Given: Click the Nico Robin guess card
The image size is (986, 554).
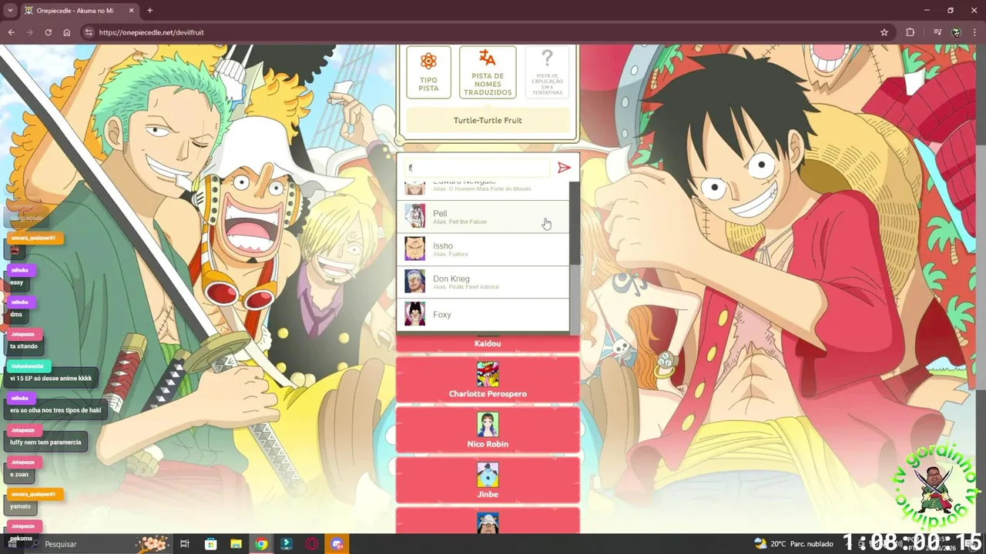Looking at the screenshot, I should [488, 429].
